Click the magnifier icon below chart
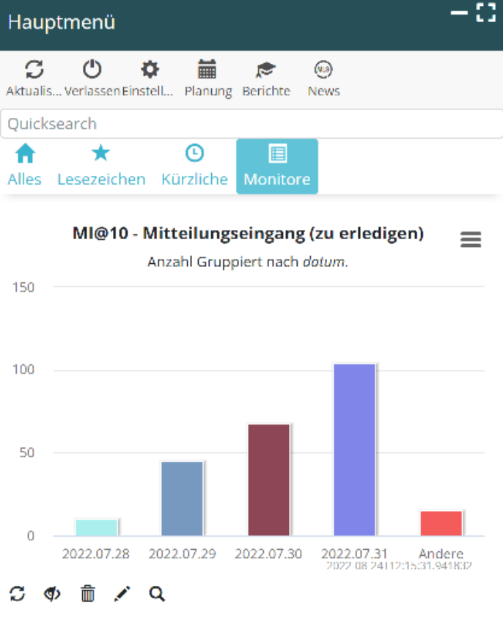The height and width of the screenshot is (621, 503). 157,594
